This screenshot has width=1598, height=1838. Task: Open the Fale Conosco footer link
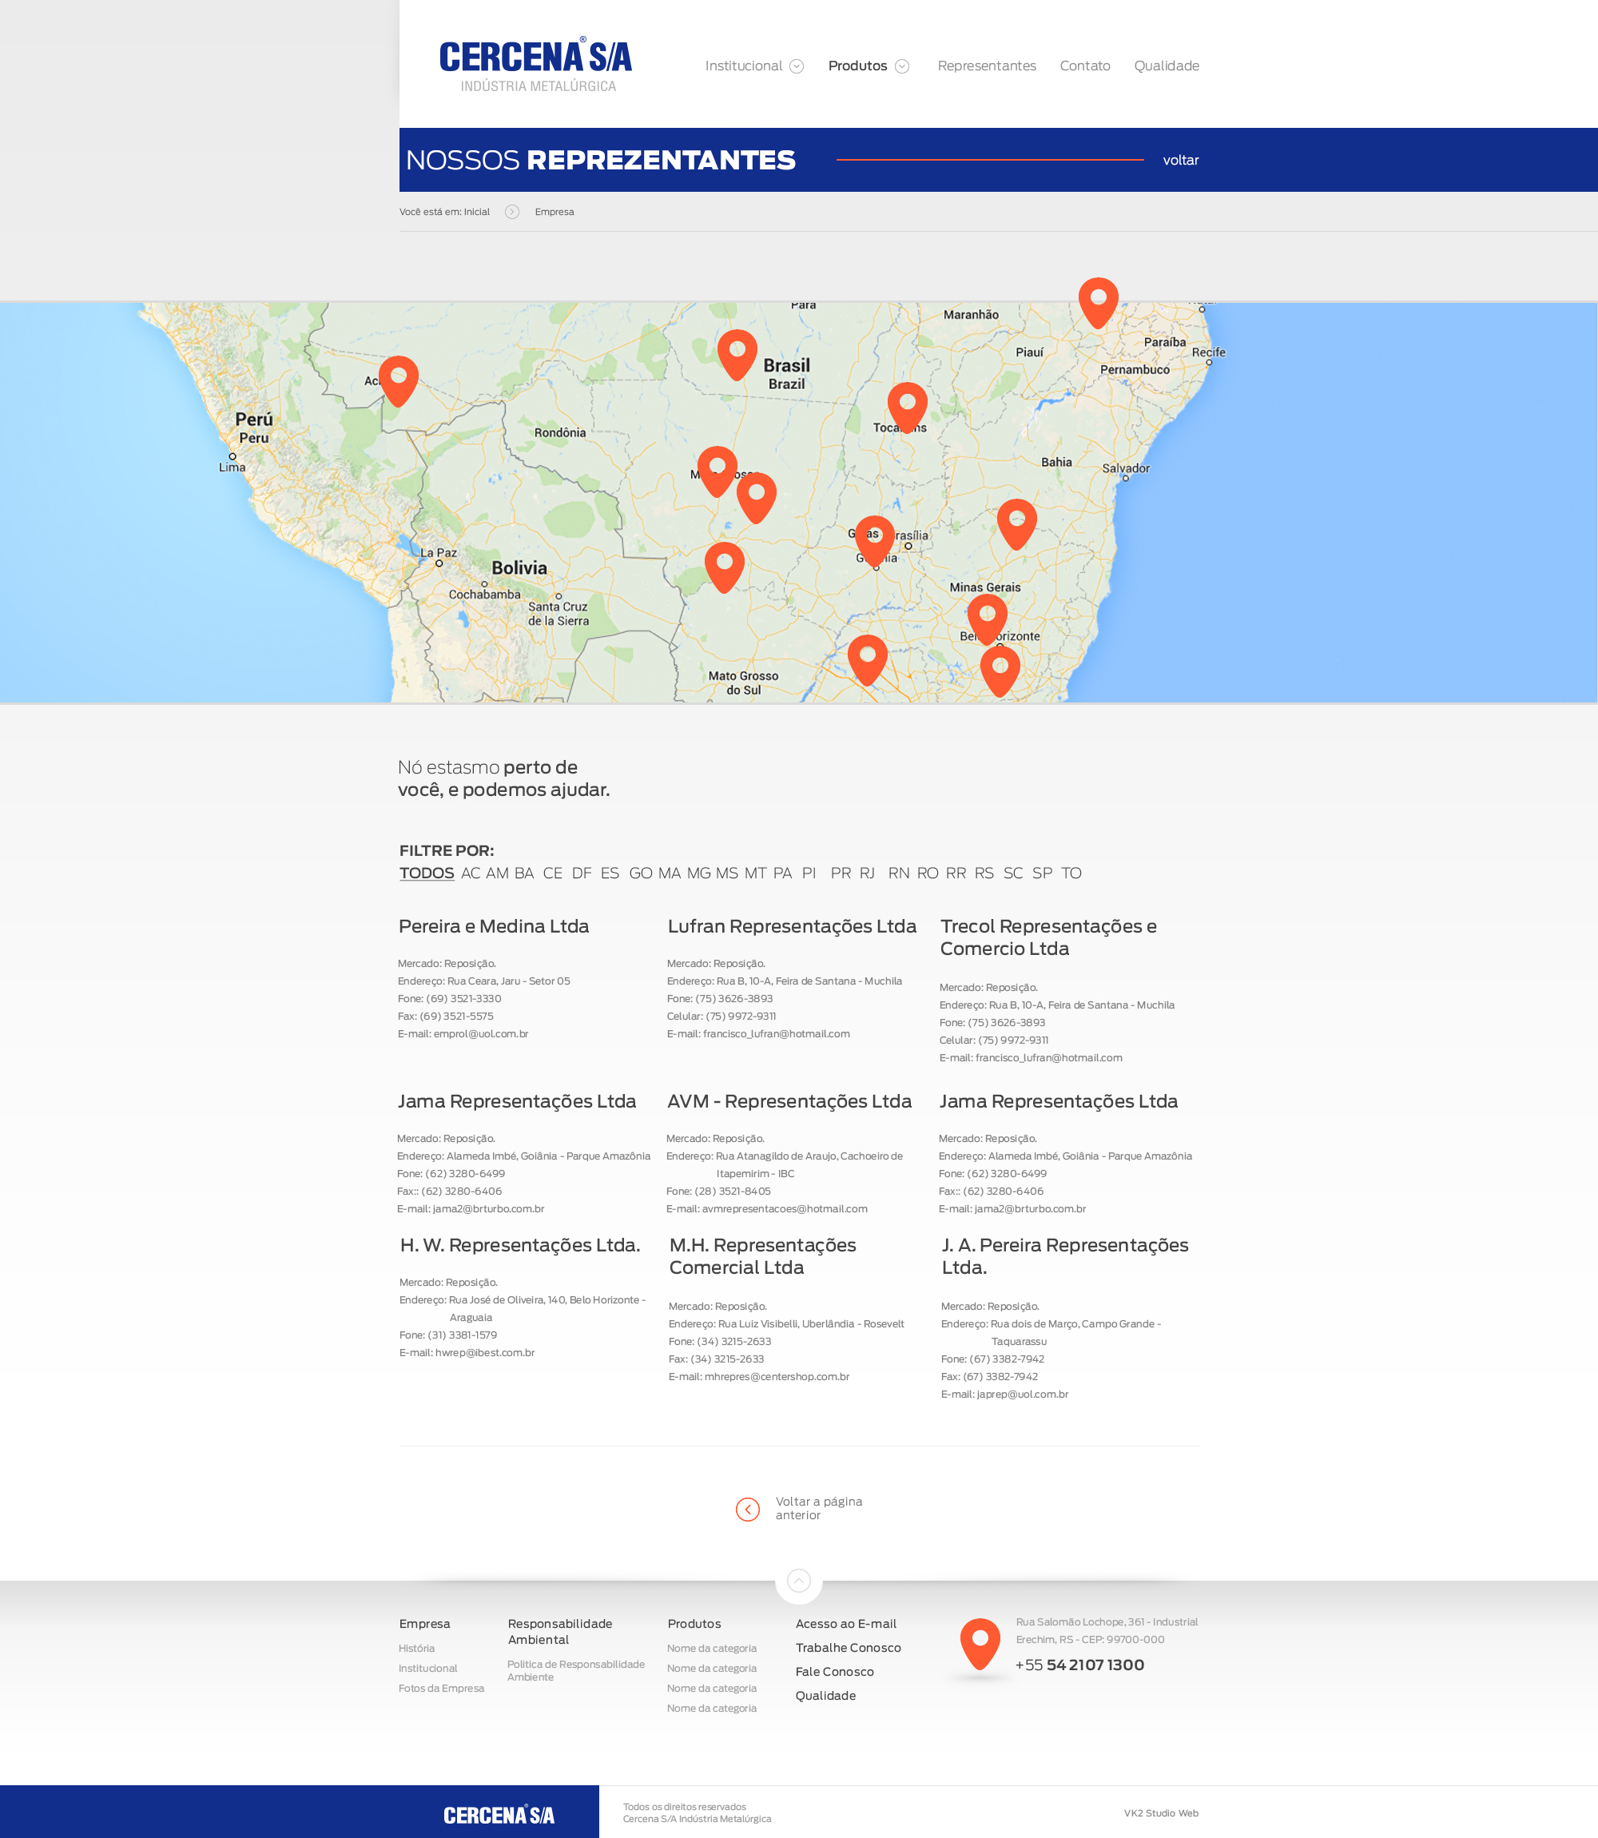pyautogui.click(x=835, y=1672)
